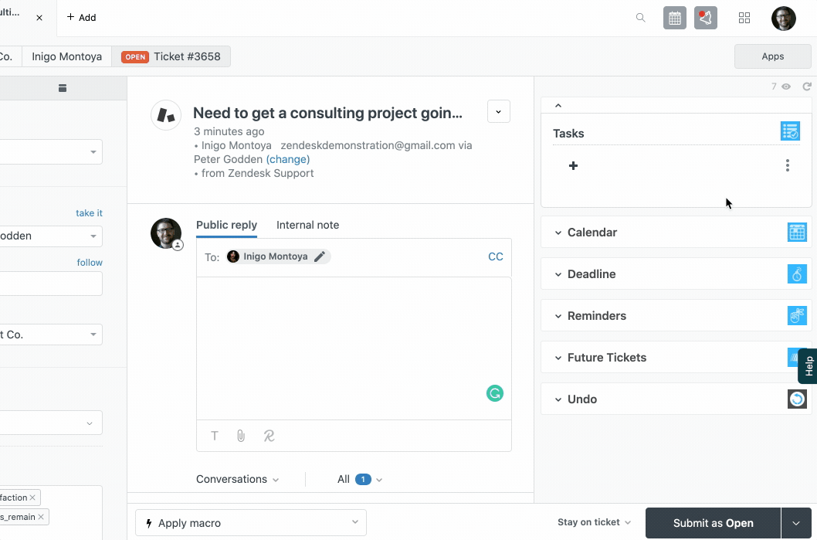Select the Ticket #3658 tab
817x540 pixels.
click(171, 56)
